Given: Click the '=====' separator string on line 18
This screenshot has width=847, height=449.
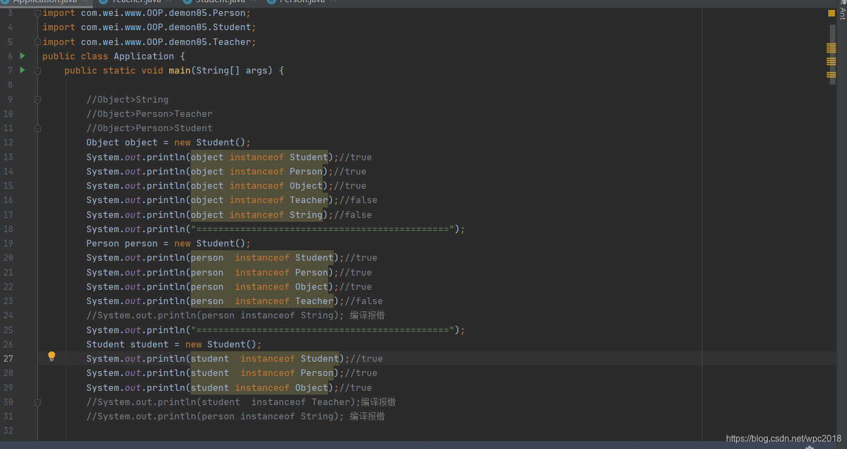Looking at the screenshot, I should tap(323, 229).
